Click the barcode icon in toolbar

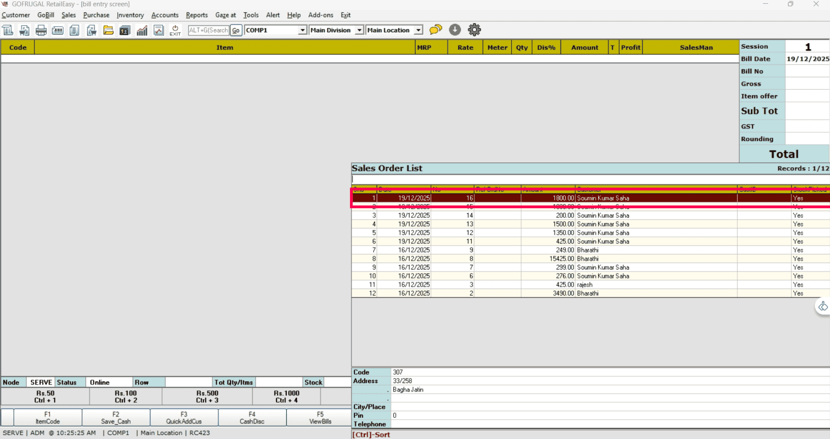(58, 30)
